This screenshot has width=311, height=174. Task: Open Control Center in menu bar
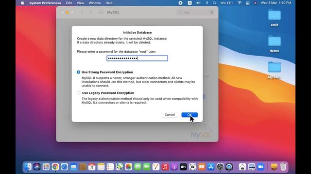[248, 3]
